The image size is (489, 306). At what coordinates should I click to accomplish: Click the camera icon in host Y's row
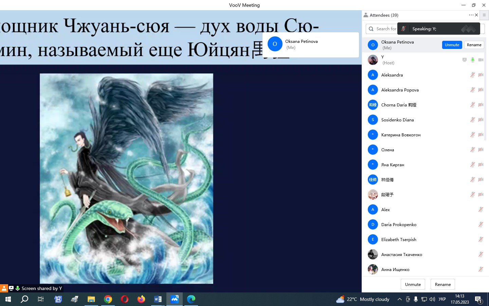point(481,60)
